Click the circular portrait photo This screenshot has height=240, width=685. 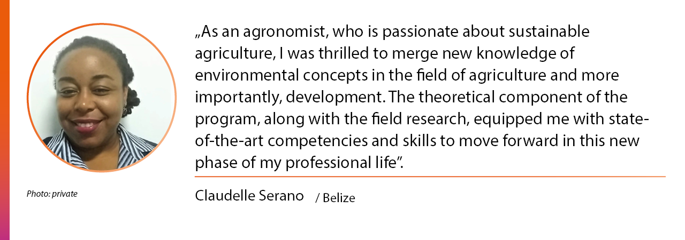coord(102,98)
